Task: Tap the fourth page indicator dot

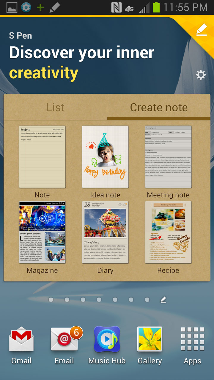Action: tap(99, 300)
